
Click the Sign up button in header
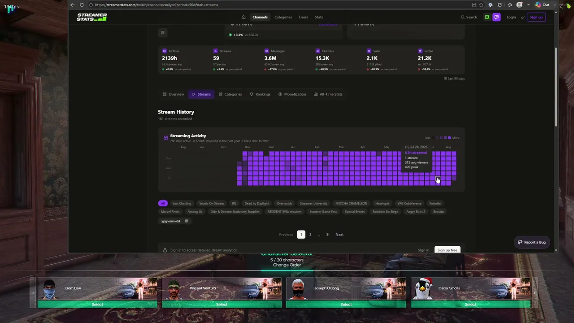[x=536, y=17]
